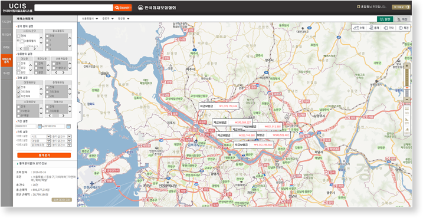Click the orange Search button
The width and height of the screenshot is (423, 218).
click(x=123, y=8)
